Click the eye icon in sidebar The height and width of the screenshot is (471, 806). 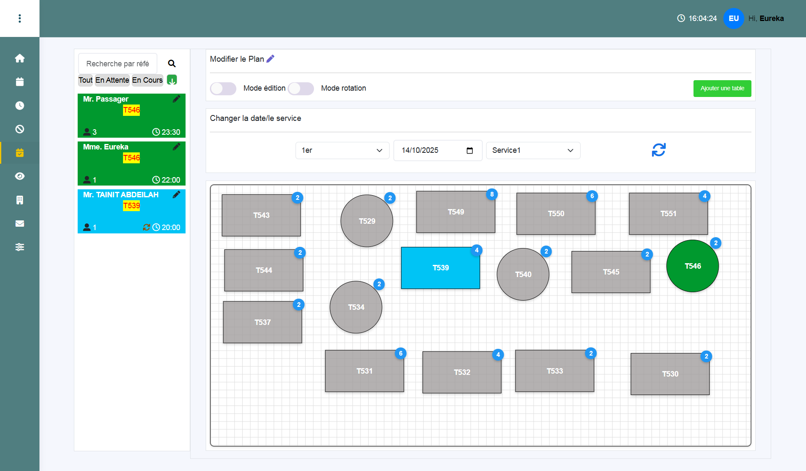[20, 176]
